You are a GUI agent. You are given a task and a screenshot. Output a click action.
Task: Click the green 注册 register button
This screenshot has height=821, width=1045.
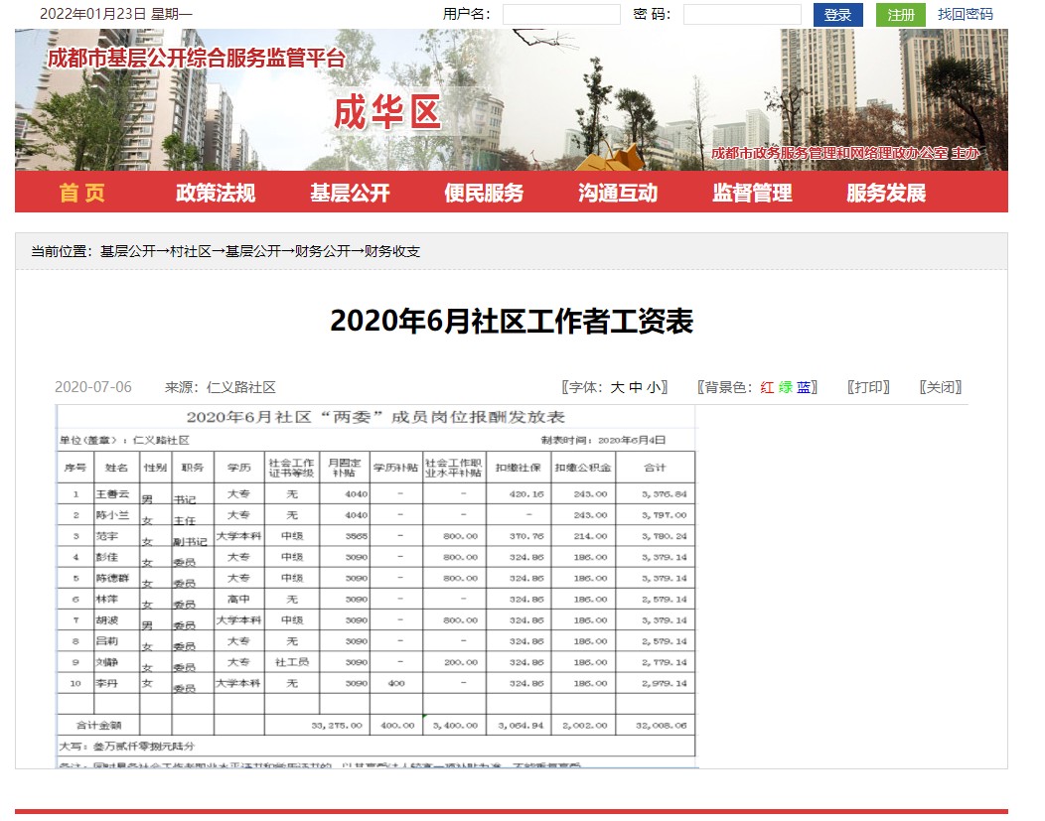click(900, 15)
